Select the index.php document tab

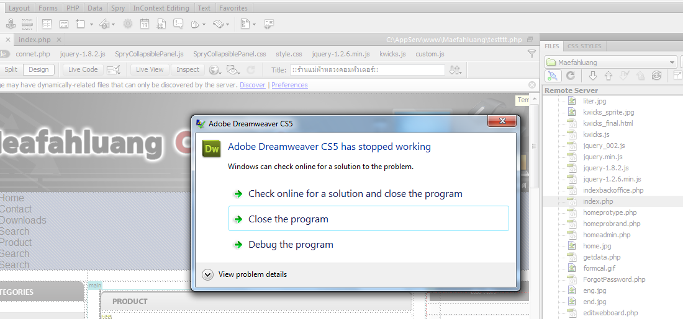tap(34, 40)
